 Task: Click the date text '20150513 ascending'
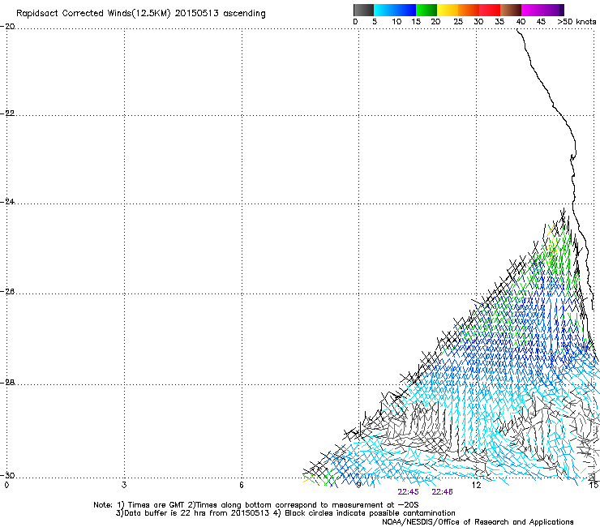220,13
